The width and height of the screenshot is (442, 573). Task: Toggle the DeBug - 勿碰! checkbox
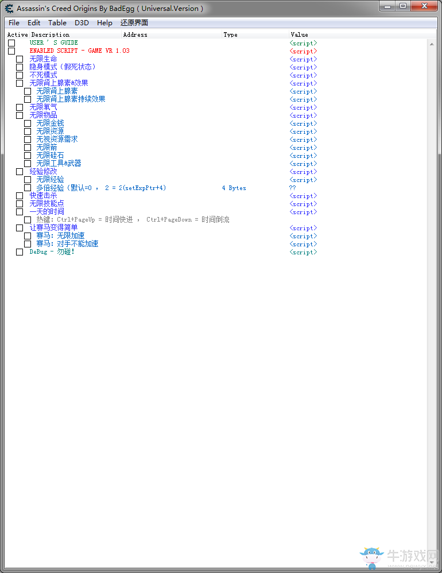[20, 252]
